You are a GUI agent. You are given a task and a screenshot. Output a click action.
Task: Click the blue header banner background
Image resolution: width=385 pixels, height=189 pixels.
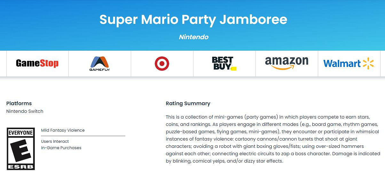tap(48, 25)
